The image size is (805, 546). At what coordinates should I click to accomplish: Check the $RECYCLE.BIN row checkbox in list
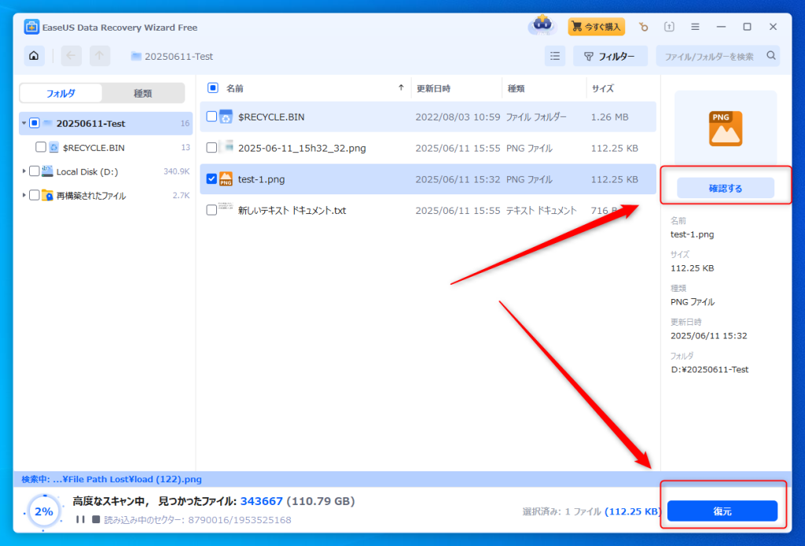point(211,116)
